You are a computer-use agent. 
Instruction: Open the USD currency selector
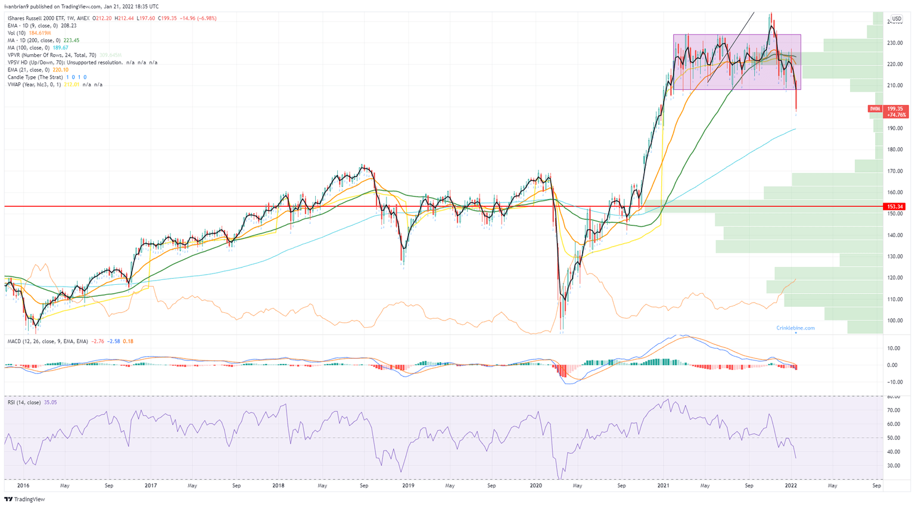click(897, 18)
